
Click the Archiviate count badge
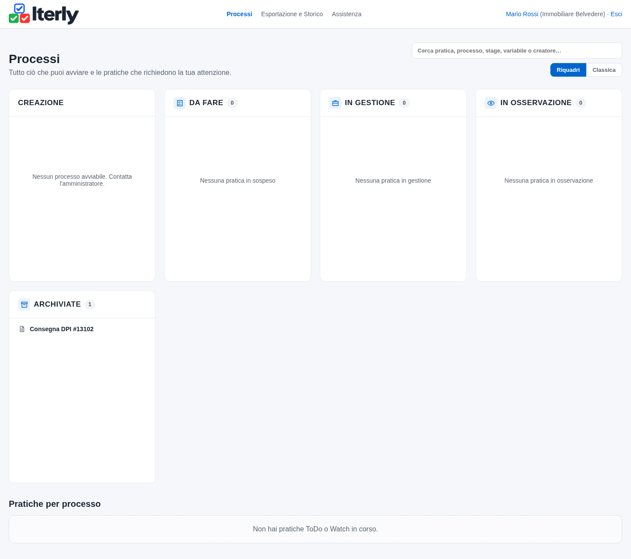pyautogui.click(x=90, y=304)
